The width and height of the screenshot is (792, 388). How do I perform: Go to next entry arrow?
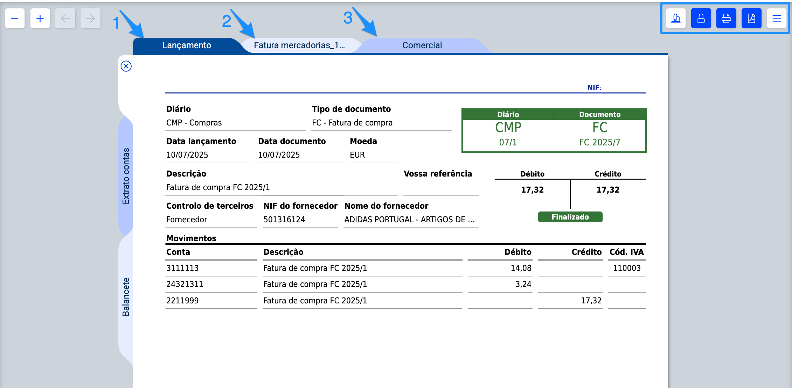click(90, 18)
